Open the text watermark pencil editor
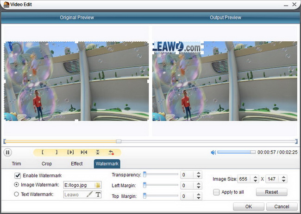The image size is (301, 214). click(89, 194)
